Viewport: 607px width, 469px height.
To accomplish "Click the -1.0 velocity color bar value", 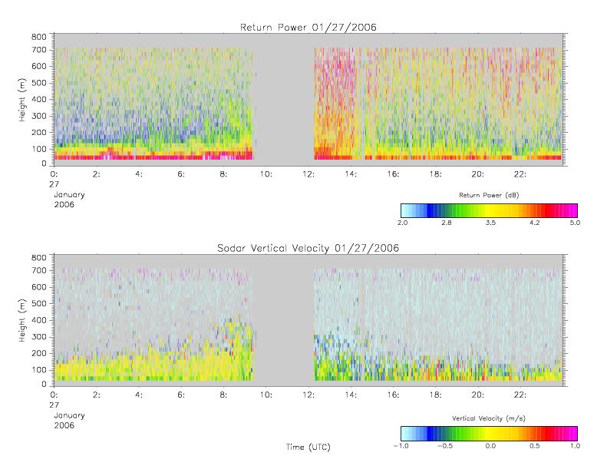I will coord(401,446).
